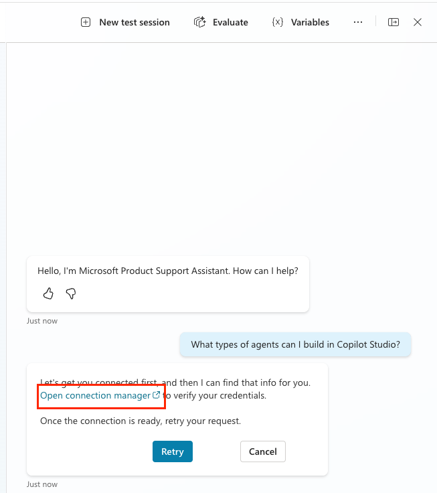Open connection manager link

96,395
